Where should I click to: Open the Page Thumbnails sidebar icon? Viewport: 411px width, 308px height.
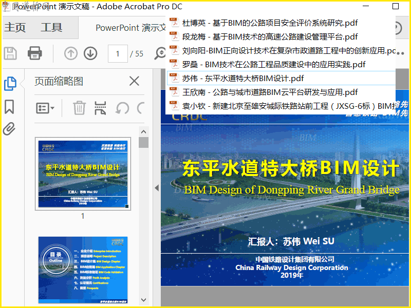click(10, 84)
